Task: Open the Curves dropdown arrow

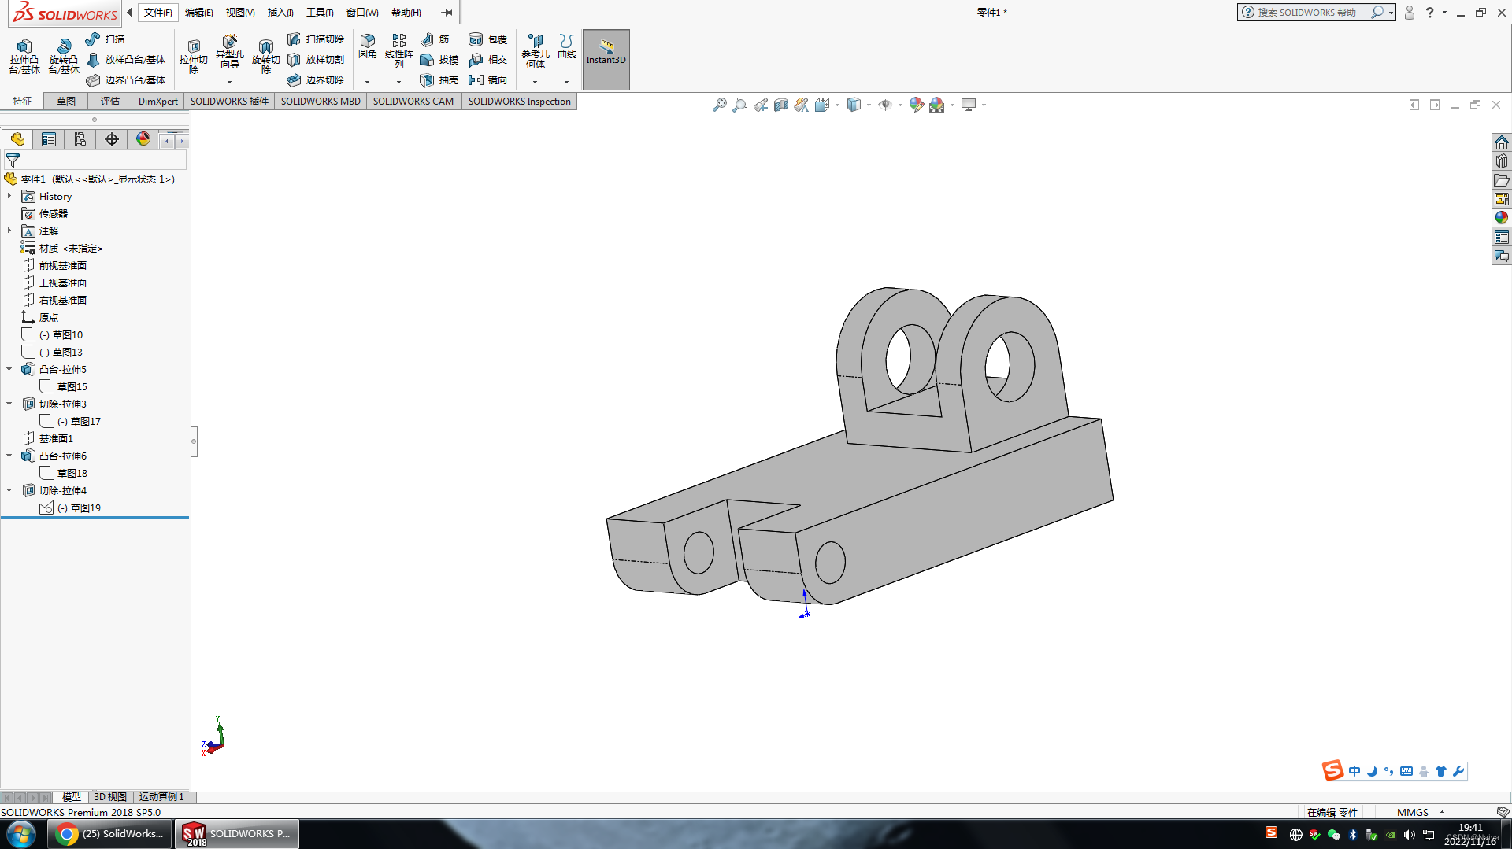Action: tap(566, 82)
